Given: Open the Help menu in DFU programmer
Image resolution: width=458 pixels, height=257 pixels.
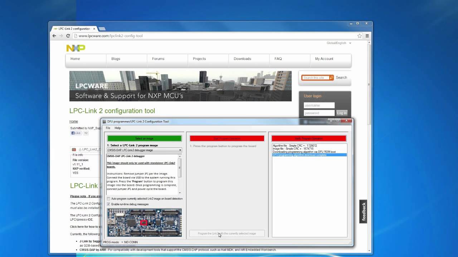Looking at the screenshot, I should [118, 128].
